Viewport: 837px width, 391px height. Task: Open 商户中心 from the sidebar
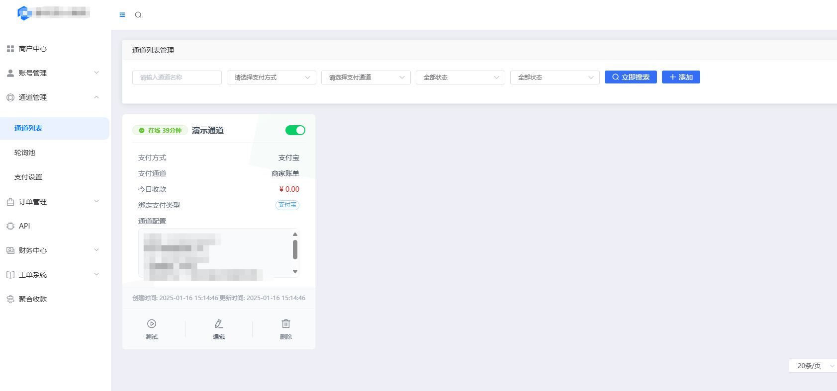pos(33,49)
